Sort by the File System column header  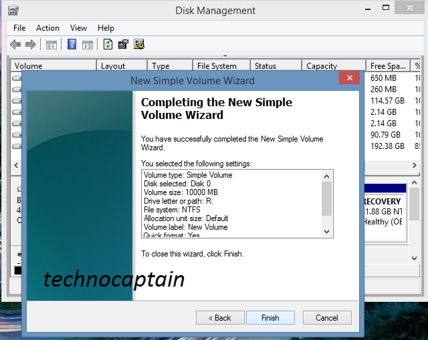point(221,65)
